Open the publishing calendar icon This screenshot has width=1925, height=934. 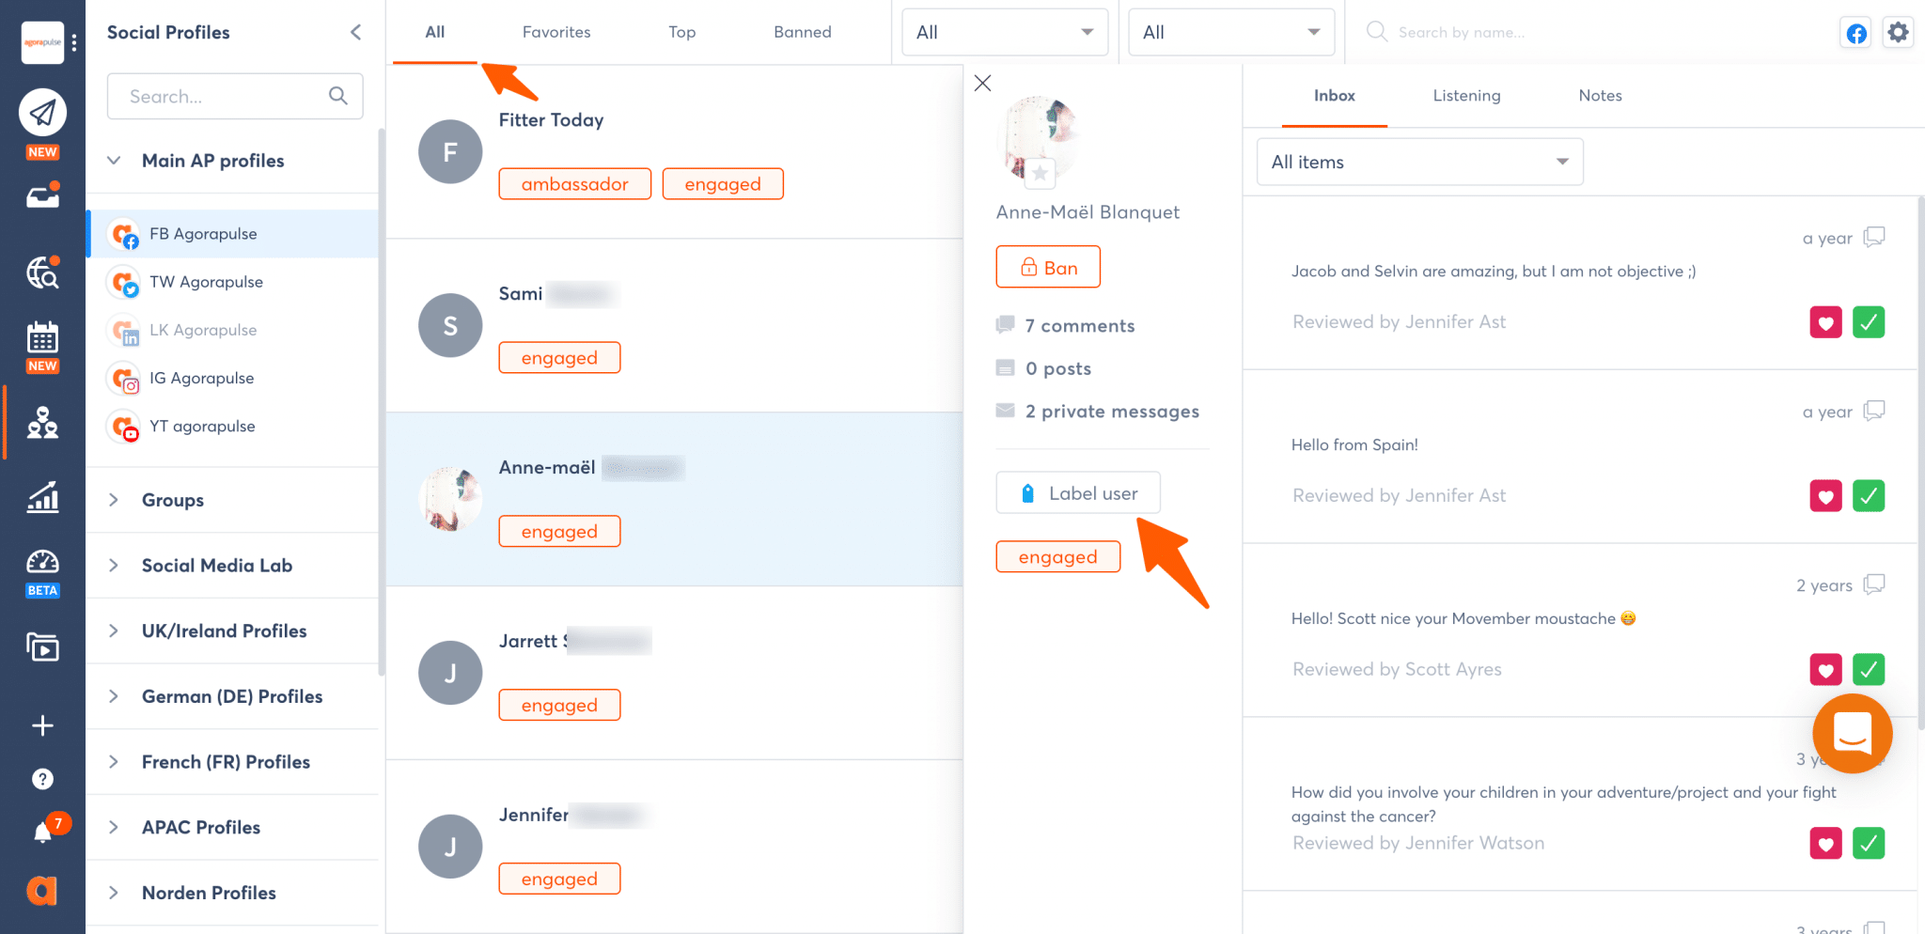(x=42, y=336)
